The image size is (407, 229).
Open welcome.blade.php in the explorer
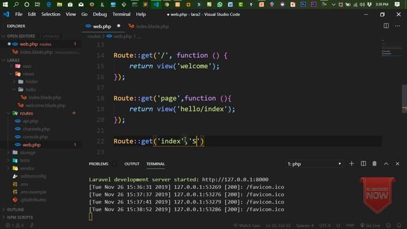click(45, 106)
